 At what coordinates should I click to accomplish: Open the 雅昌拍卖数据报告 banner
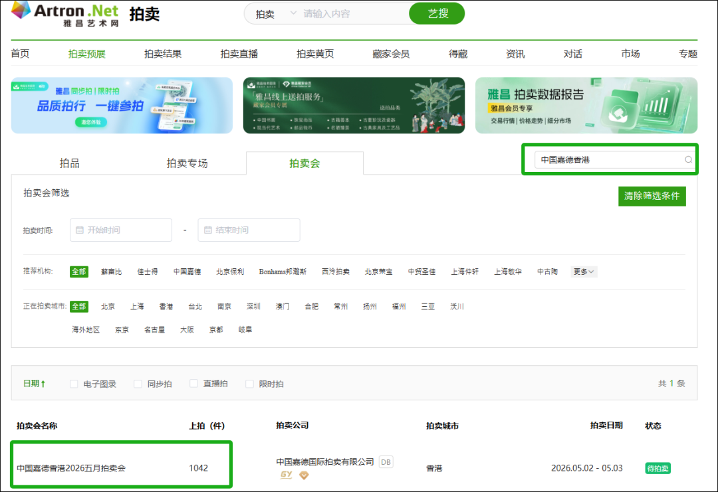586,105
